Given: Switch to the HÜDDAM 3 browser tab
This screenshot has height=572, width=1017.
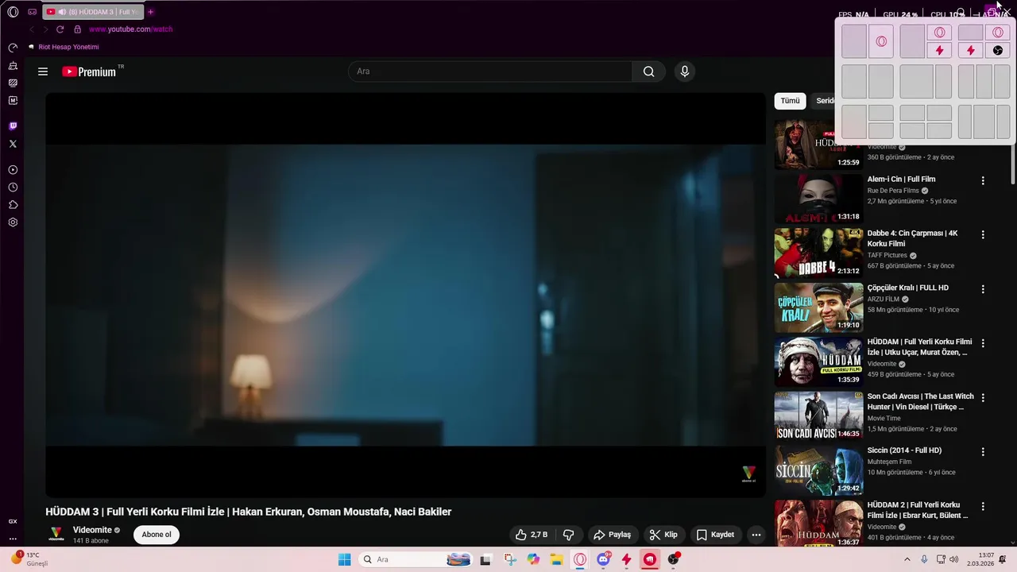Looking at the screenshot, I should coord(93,12).
